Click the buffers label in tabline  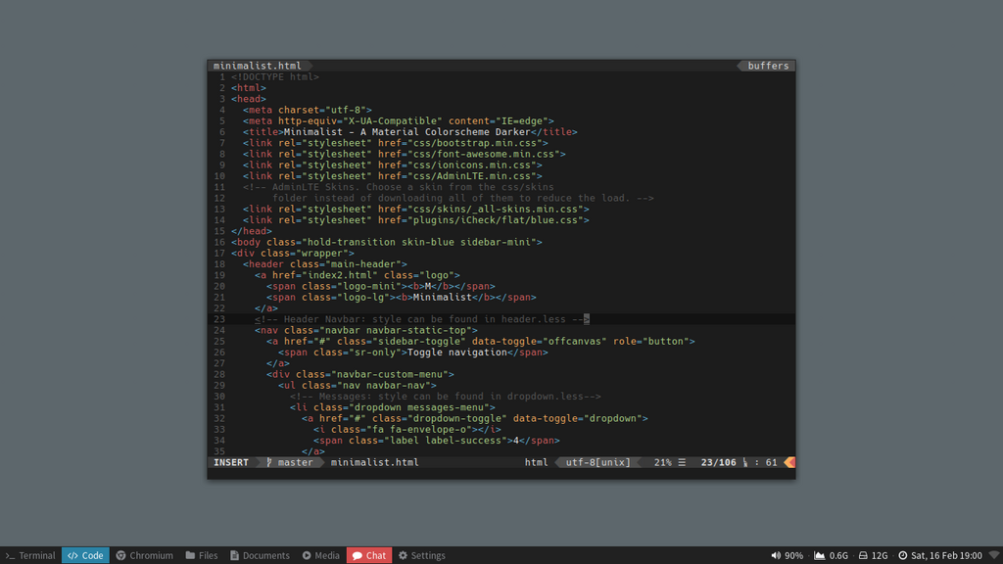[x=768, y=66]
